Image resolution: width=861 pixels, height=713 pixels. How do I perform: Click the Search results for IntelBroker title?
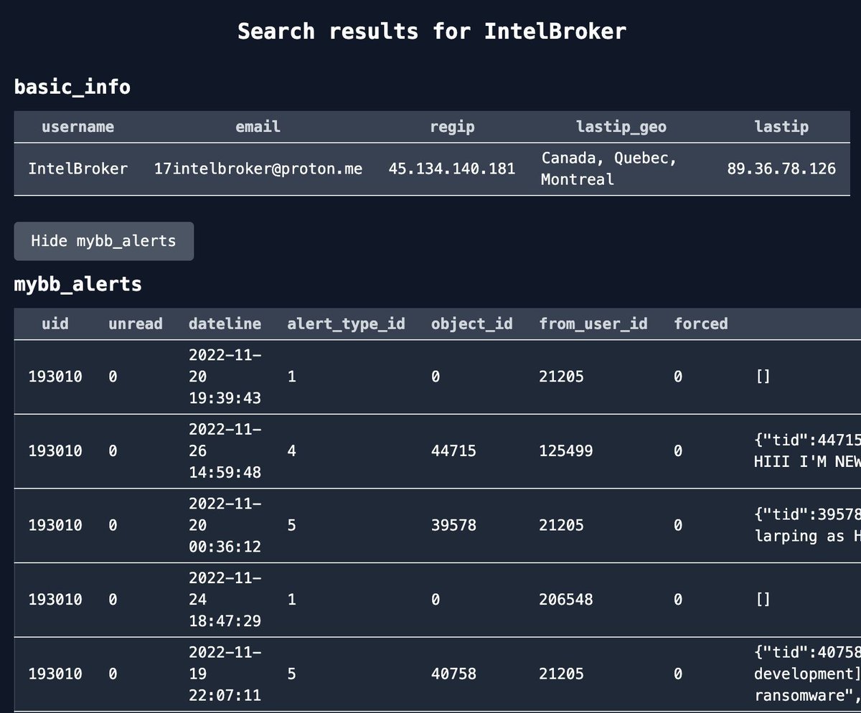[430, 31]
